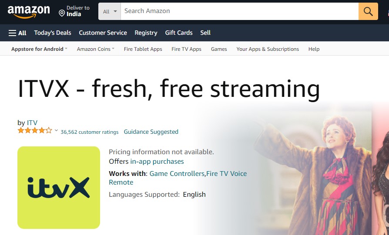Open the All hamburger menu
389x235 pixels.
17,33
